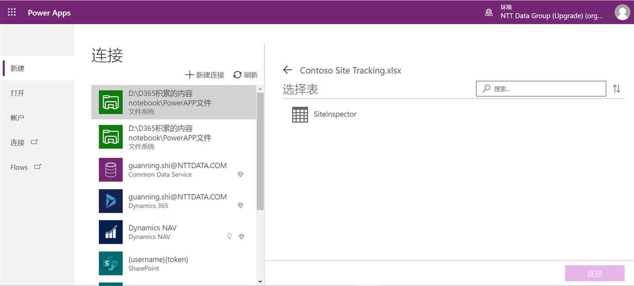
Task: Select Common Data Service database icon
Action: coord(111,170)
